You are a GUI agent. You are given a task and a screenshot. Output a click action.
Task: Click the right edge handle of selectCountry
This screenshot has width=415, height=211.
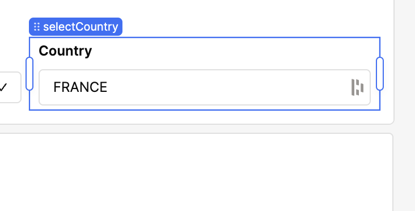click(x=380, y=74)
